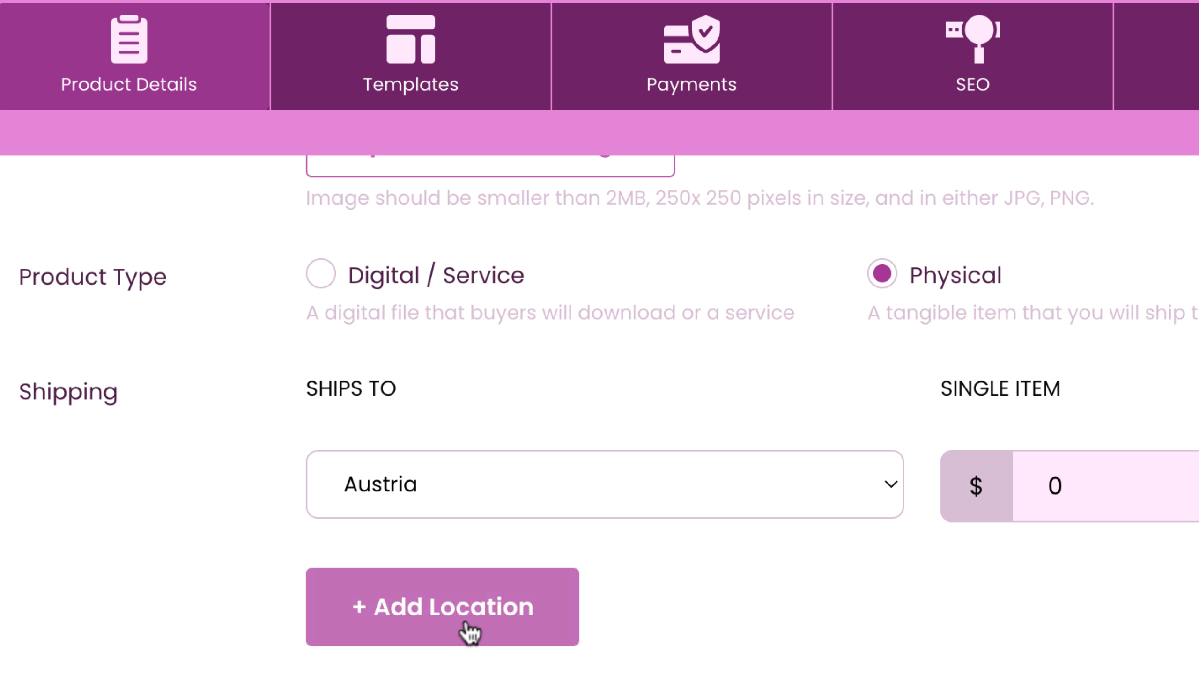Click the Product Details clipboard icon
This screenshot has height=674, width=1199.
(129, 39)
